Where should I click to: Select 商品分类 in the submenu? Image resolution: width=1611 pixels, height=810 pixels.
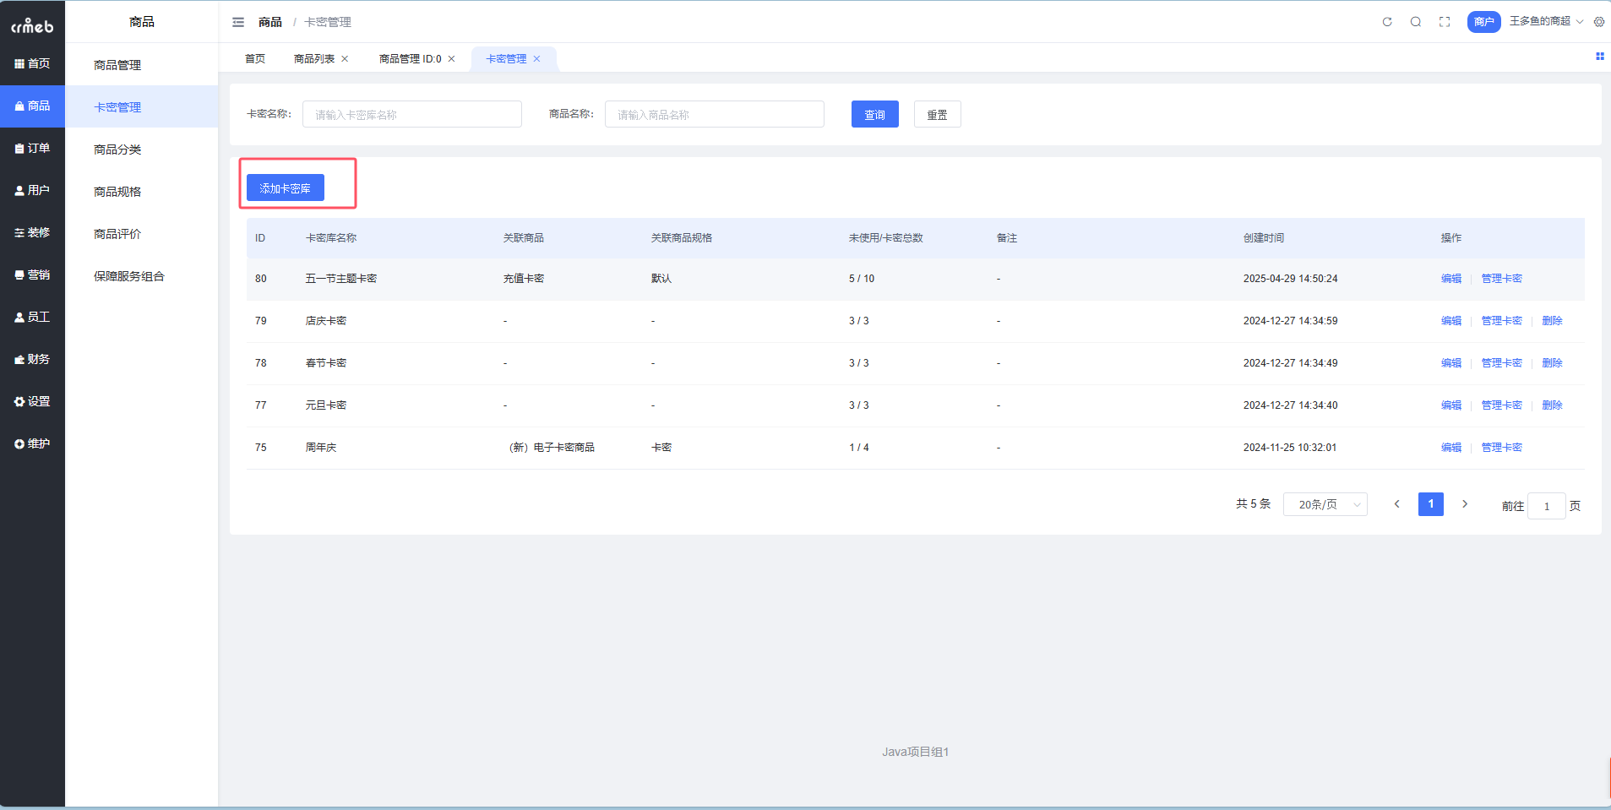pos(117,149)
